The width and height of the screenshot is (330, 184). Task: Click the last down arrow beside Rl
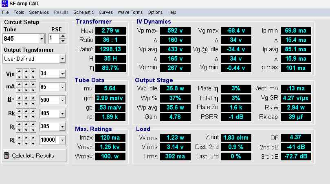(33, 143)
